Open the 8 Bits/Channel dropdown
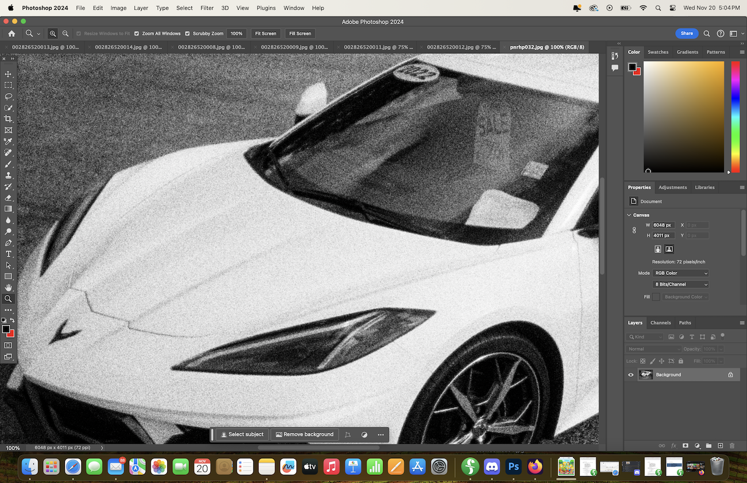 coord(681,284)
